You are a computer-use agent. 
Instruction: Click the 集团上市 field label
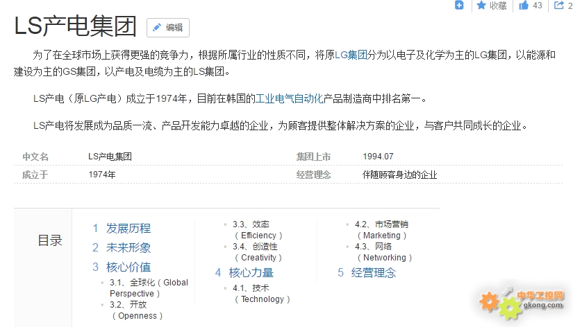pos(313,157)
